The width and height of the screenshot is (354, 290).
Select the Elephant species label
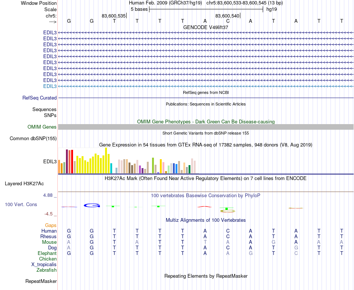tap(47, 253)
